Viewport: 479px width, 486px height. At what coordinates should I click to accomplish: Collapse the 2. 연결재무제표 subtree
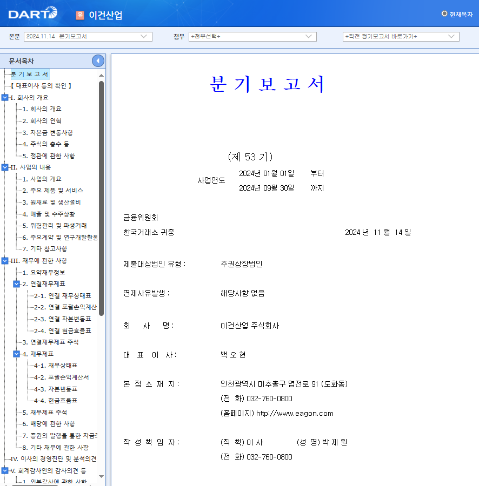[16, 283]
